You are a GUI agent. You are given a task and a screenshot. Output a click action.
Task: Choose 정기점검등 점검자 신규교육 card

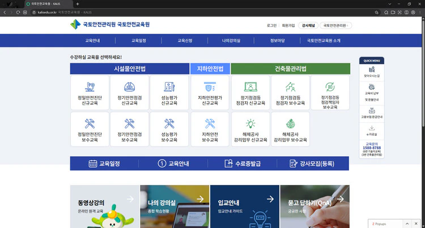click(250, 93)
